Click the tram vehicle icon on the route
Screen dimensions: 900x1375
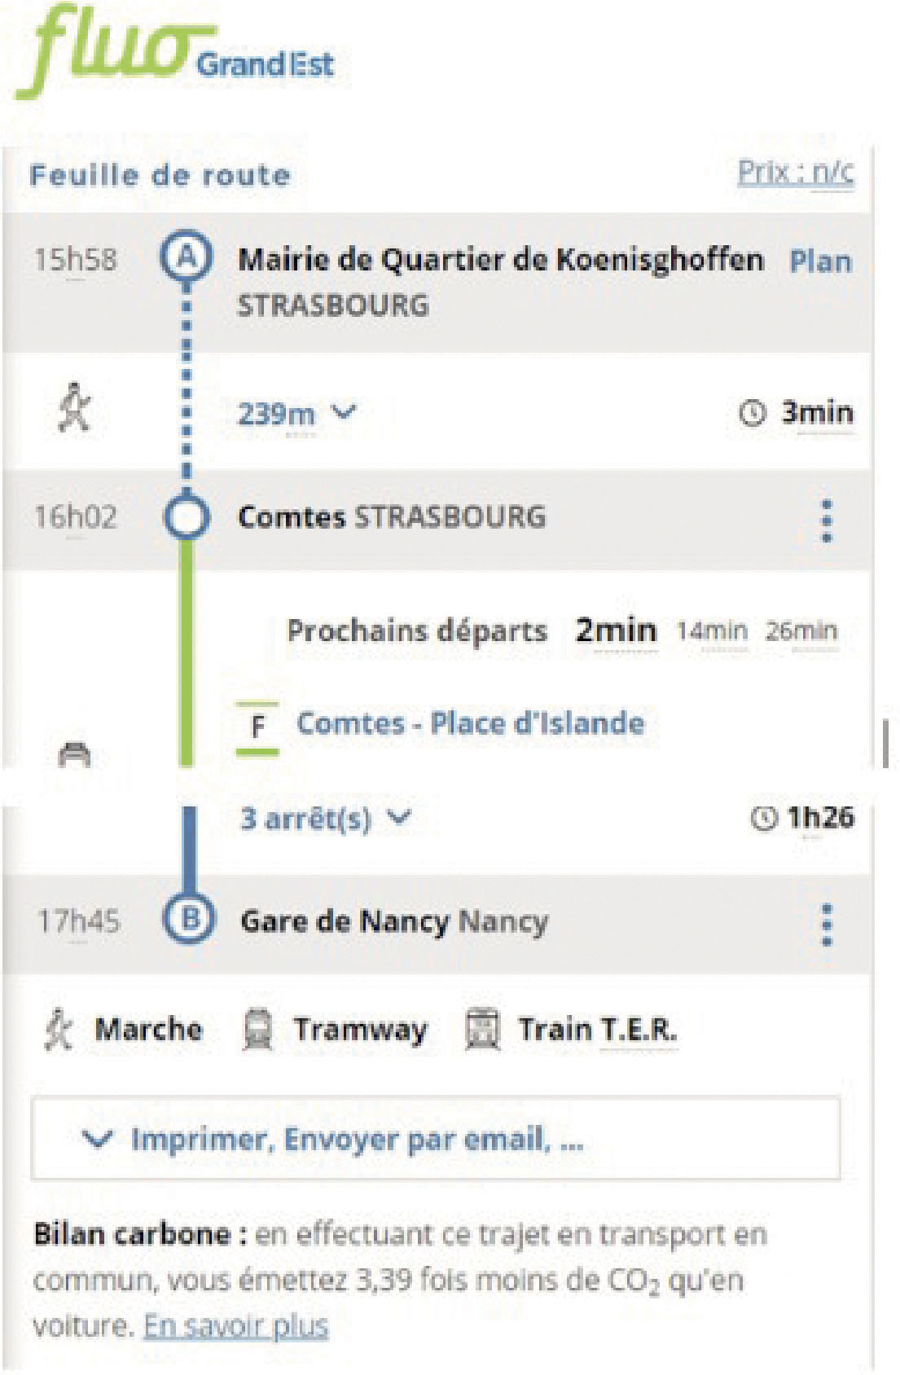[75, 753]
